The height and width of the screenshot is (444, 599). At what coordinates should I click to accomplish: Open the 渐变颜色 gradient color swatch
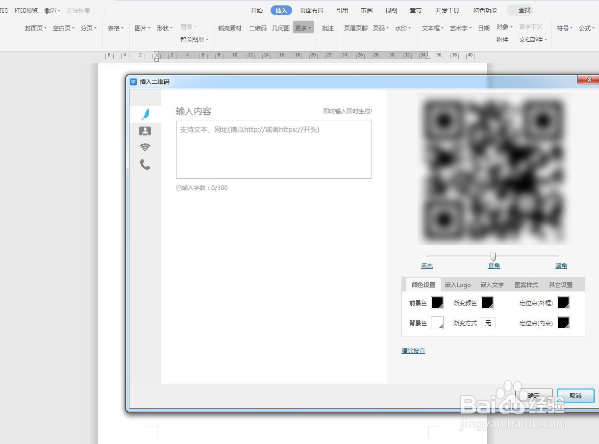tap(487, 303)
